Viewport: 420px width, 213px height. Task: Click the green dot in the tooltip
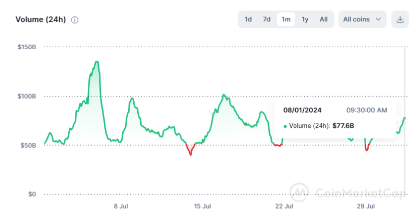point(285,126)
